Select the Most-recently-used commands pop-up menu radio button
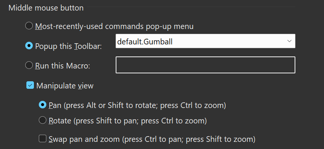The image size is (324, 149). [29, 26]
